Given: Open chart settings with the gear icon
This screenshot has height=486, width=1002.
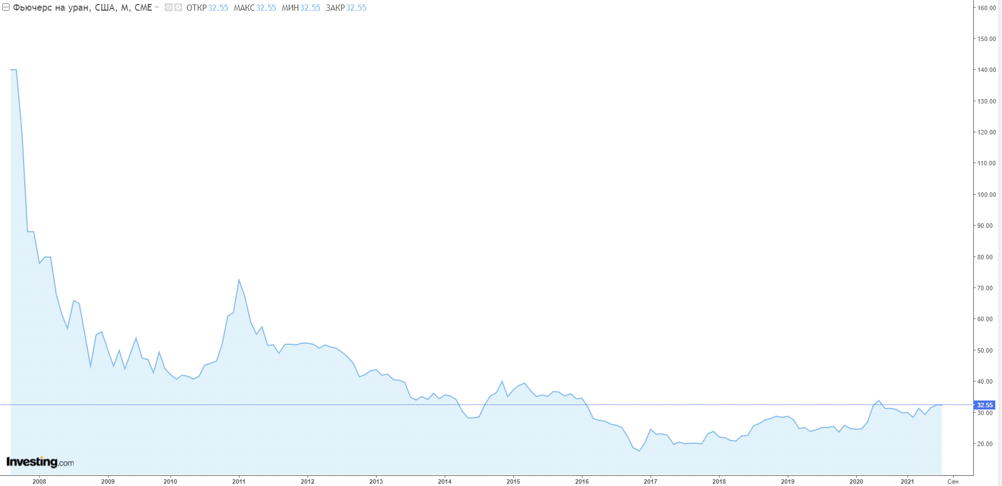Looking at the screenshot, I should click(178, 8).
